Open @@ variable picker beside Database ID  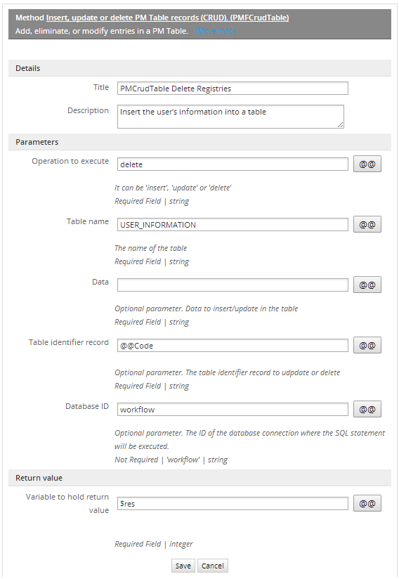(367, 409)
